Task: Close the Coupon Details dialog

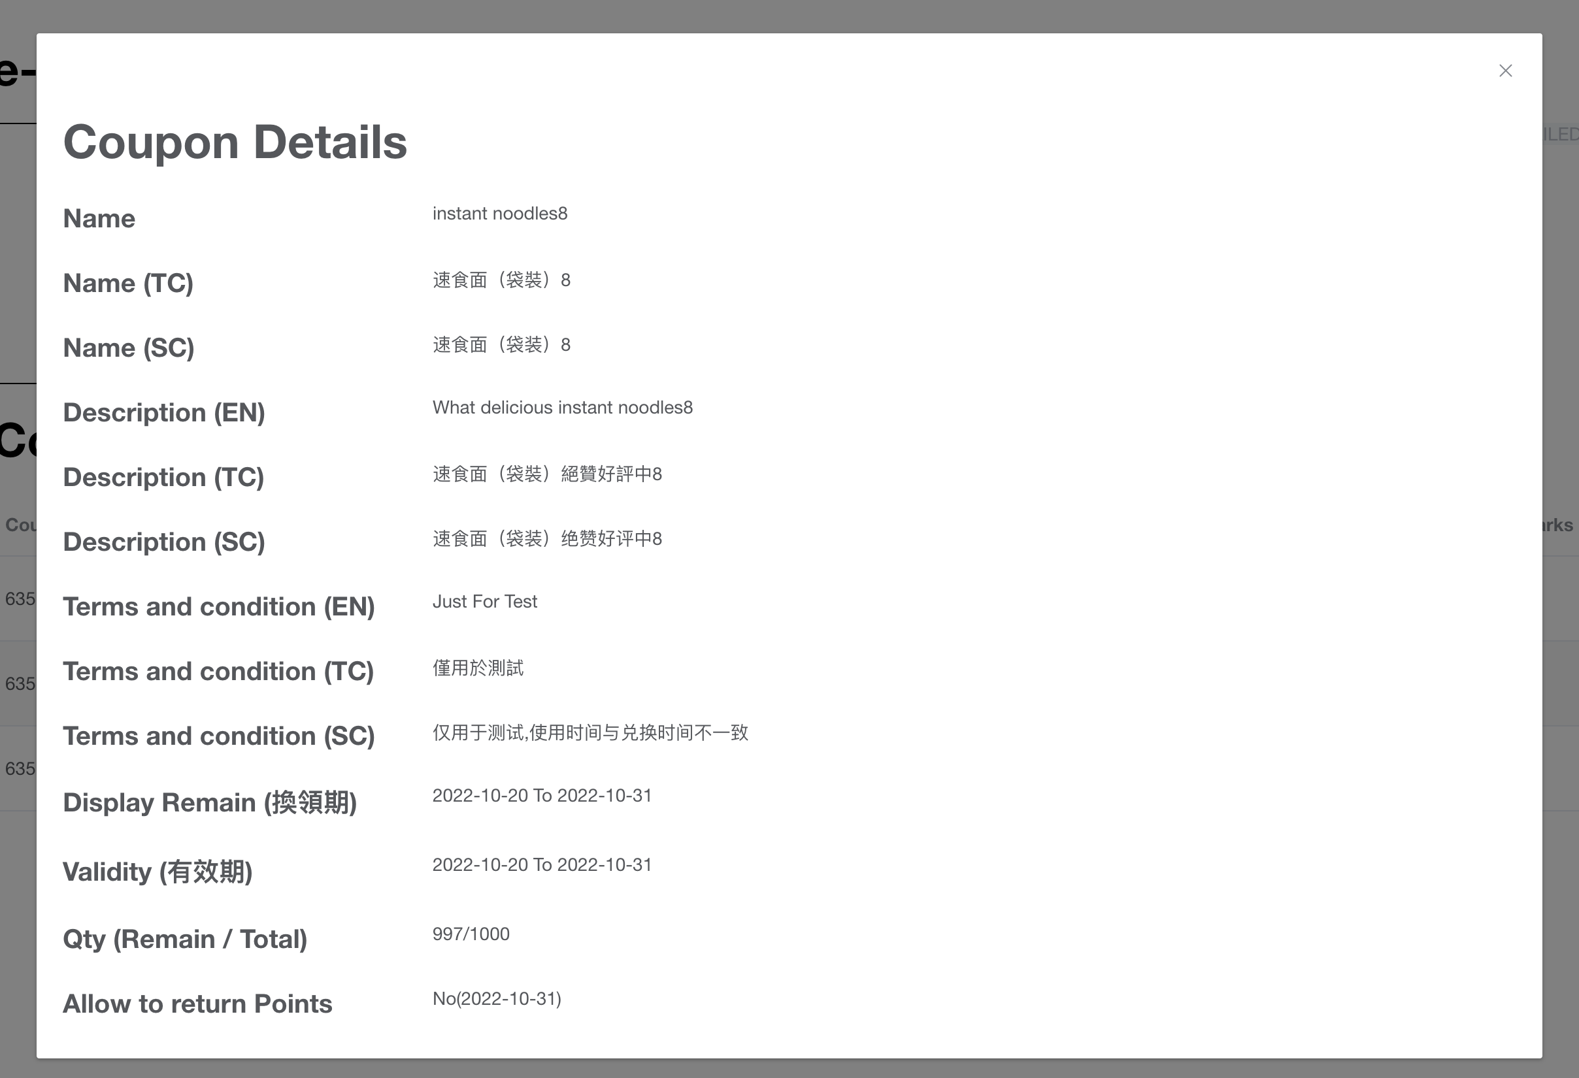Action: (x=1505, y=71)
